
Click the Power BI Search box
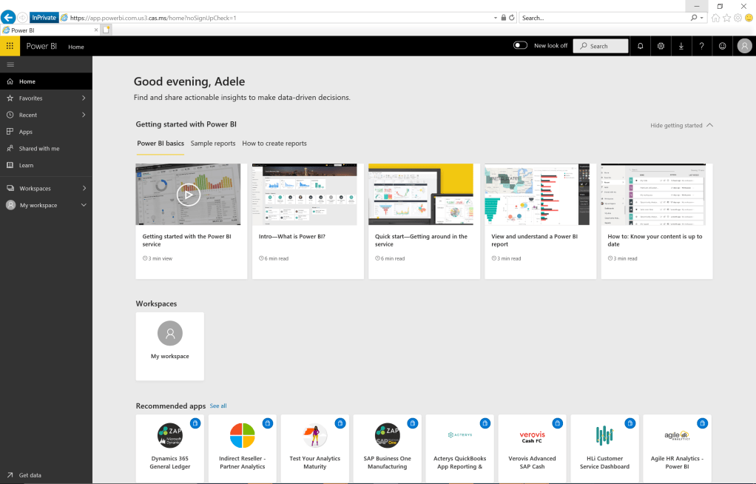(601, 46)
